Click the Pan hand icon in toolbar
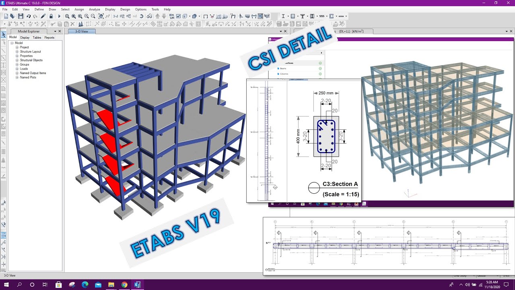The image size is (515, 290). click(101, 16)
